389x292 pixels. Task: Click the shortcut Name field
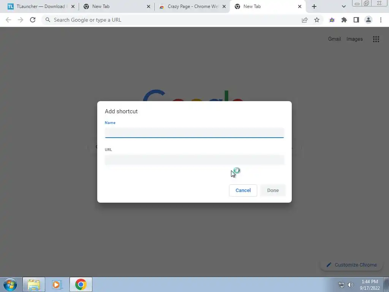pyautogui.click(x=194, y=133)
